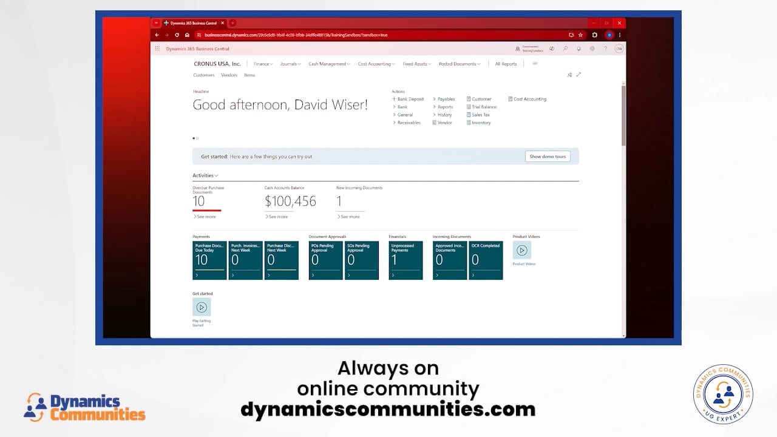
Task: Select the second headline carousel dot
Action: coord(197,138)
